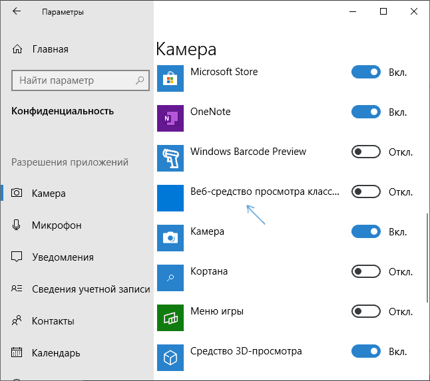Open the Главная menu item
The height and width of the screenshot is (381, 430).
[x=77, y=49]
